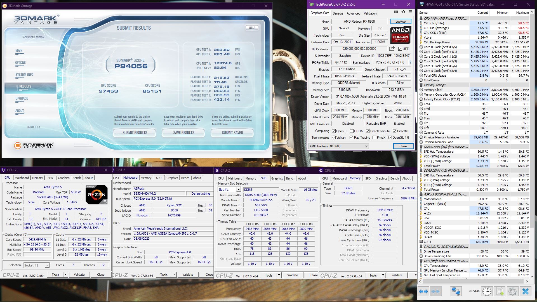Click HWiNFO network monitors icon

456,291
